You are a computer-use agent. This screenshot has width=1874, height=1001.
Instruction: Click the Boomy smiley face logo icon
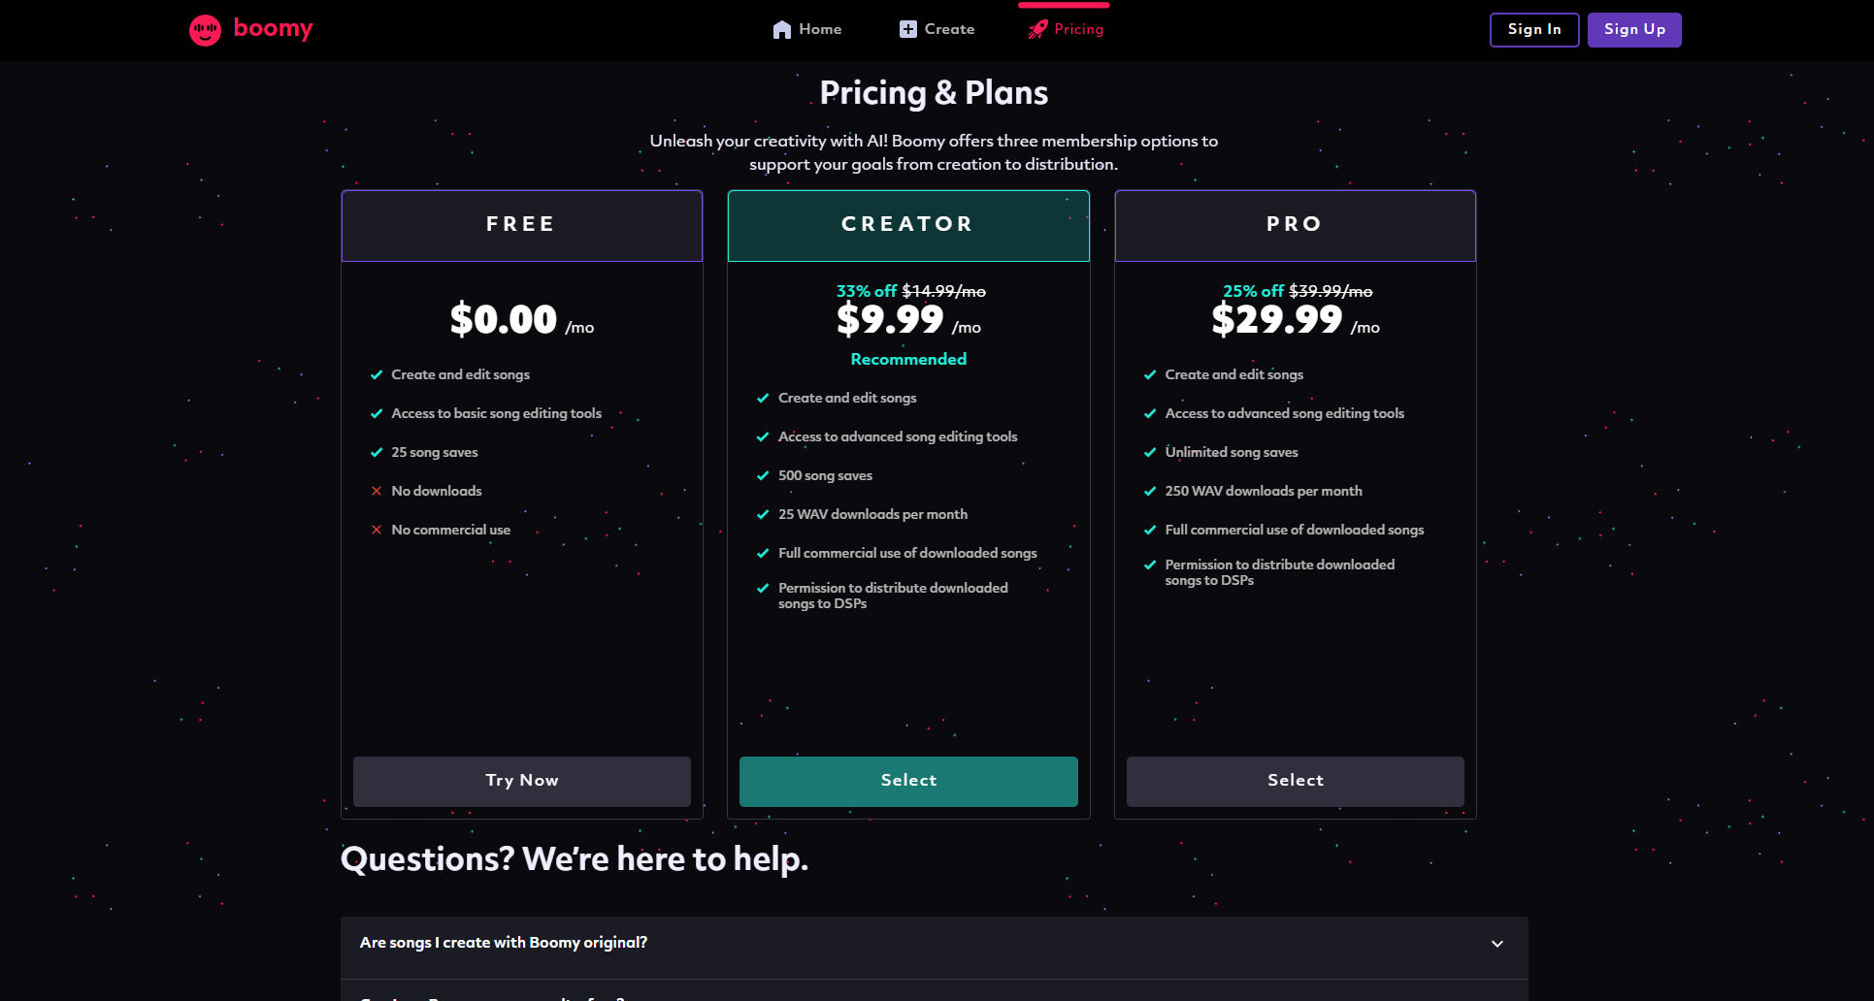click(x=205, y=30)
